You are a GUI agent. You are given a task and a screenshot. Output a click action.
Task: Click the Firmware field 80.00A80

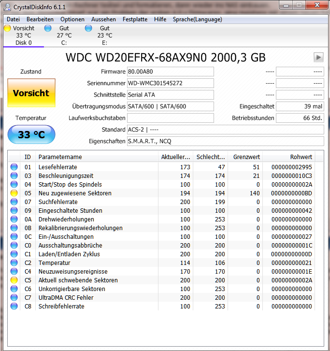click(171, 72)
